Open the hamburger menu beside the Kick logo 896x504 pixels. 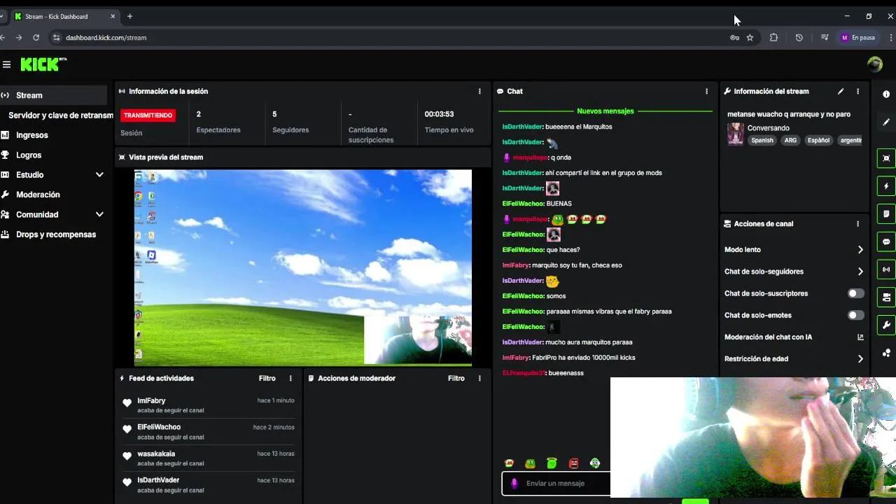pos(6,64)
